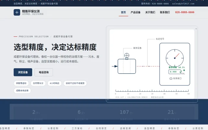Screen dimensions: 208x130
Task: Go to the 产品设备 menu item
Action: click(136, 12)
